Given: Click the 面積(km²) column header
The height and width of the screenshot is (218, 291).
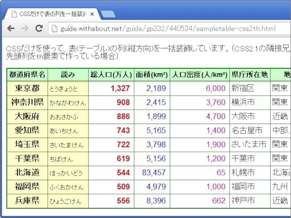Looking at the screenshot, I should (x=151, y=73).
